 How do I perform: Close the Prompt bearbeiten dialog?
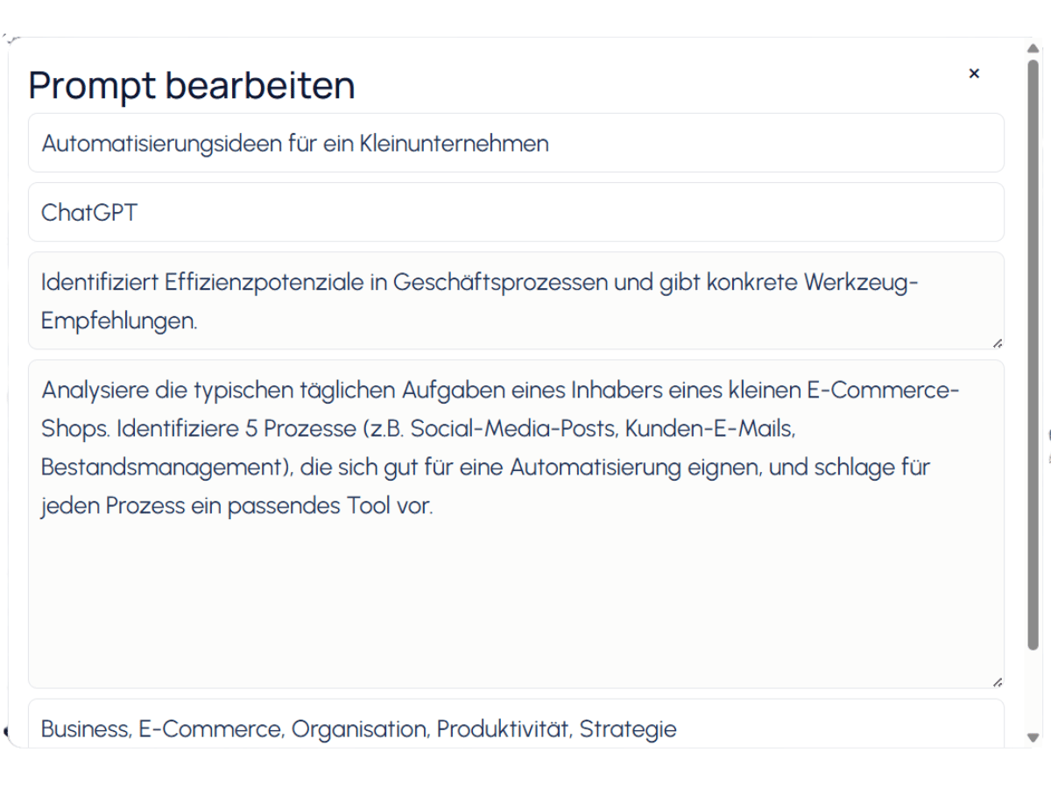tap(974, 74)
